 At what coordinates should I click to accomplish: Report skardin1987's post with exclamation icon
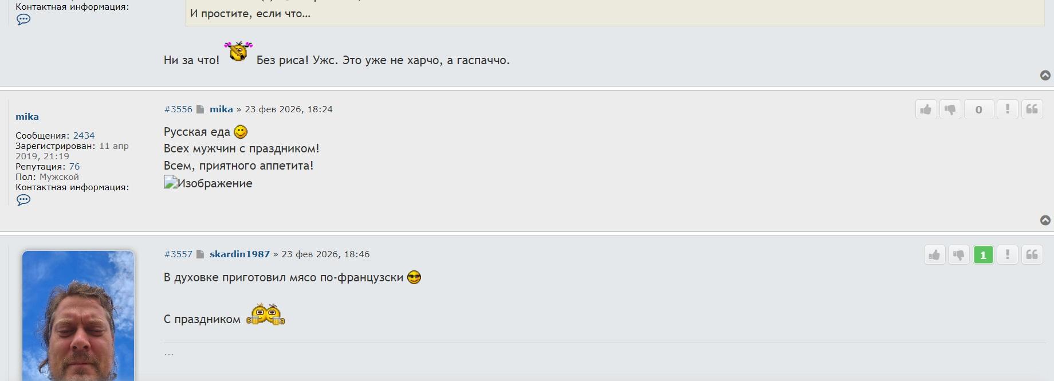click(1007, 255)
